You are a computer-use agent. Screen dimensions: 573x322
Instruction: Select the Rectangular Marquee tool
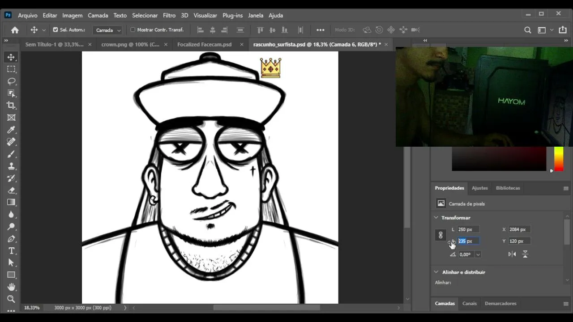[11, 69]
